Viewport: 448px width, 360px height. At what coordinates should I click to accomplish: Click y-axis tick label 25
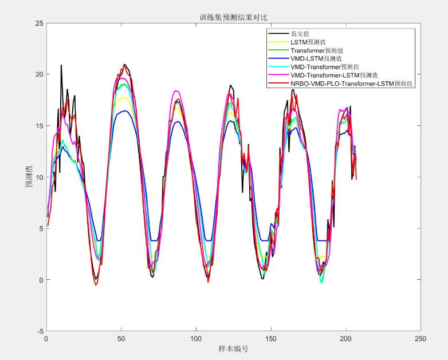(40, 23)
